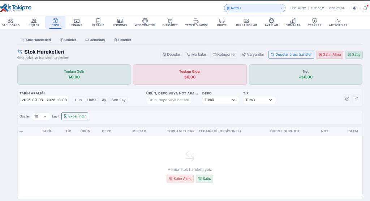Click the Satış button in the empty table
Screen dimensions: 370x201
205,179
